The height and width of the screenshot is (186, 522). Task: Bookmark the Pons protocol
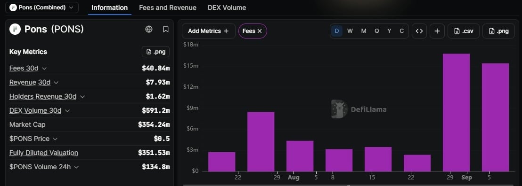click(166, 29)
